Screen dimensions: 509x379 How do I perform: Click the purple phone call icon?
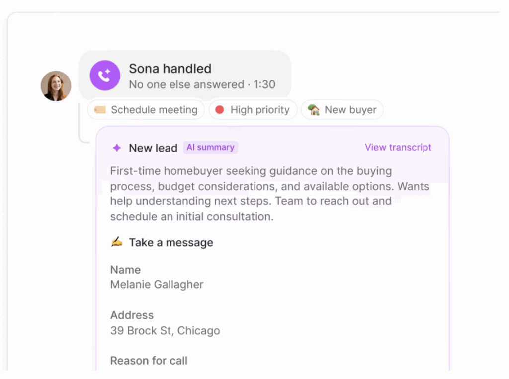pos(104,76)
